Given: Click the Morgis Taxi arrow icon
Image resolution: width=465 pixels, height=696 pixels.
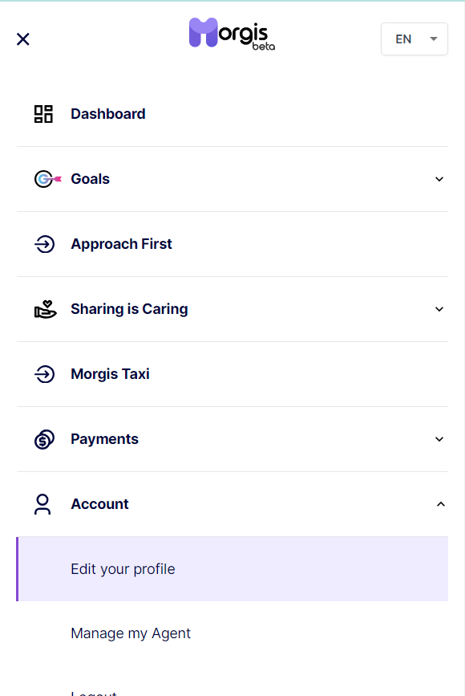Looking at the screenshot, I should (44, 374).
